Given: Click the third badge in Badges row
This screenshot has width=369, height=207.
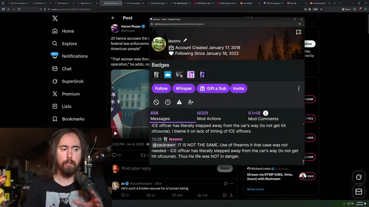Looking at the screenshot, I should 179,75.
